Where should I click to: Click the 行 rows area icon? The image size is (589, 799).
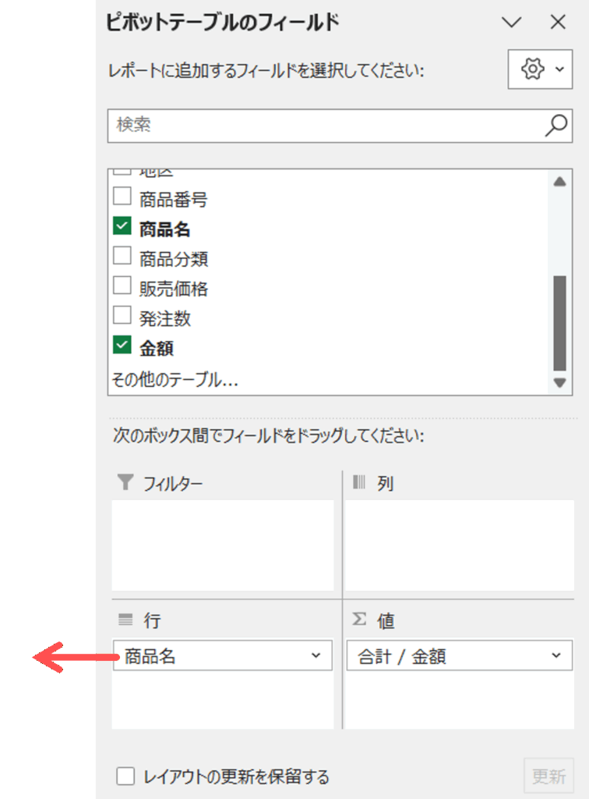pos(126,620)
